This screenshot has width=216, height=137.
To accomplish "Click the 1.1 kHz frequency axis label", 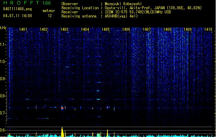I will (x=3, y=45).
